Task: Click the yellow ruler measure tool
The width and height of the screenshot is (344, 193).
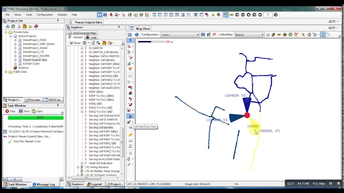Action: (130, 135)
